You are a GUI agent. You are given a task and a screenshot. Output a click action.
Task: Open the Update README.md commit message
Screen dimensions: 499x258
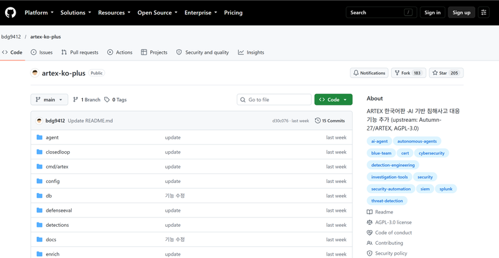(90, 121)
